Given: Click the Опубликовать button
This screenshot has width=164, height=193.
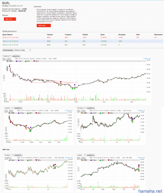Looking at the screenshot, I should [8, 50].
